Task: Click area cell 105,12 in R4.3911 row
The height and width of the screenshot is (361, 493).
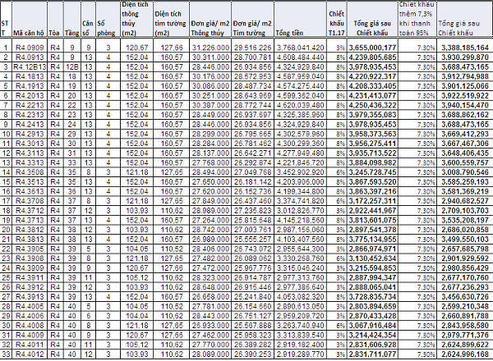Action: [x=136, y=277]
